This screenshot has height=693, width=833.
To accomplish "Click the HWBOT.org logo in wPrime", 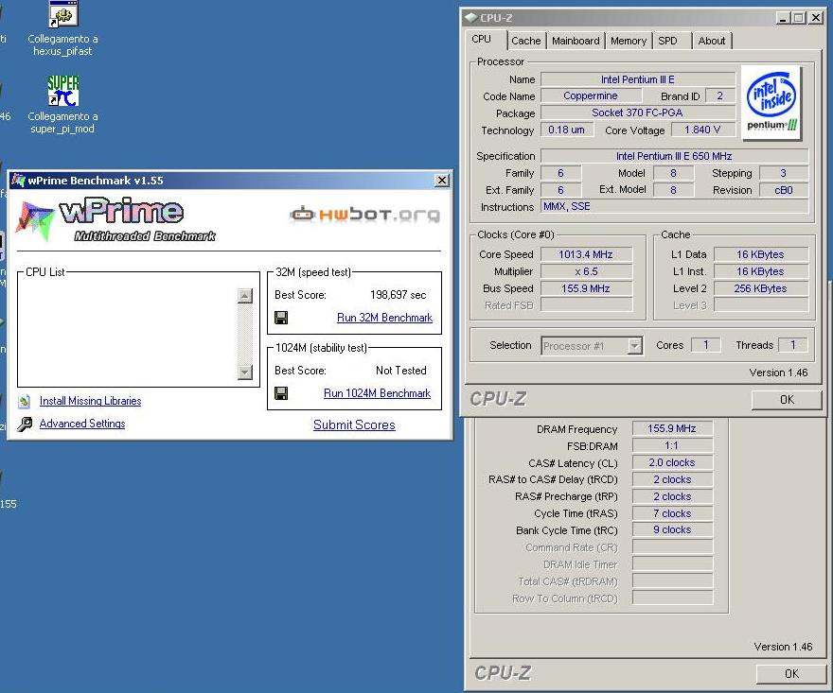I will click(365, 215).
